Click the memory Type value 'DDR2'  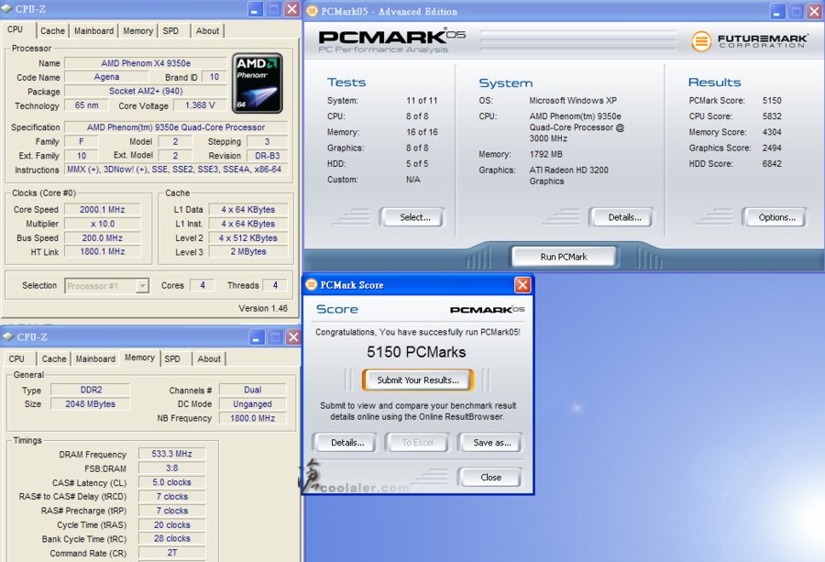91,390
